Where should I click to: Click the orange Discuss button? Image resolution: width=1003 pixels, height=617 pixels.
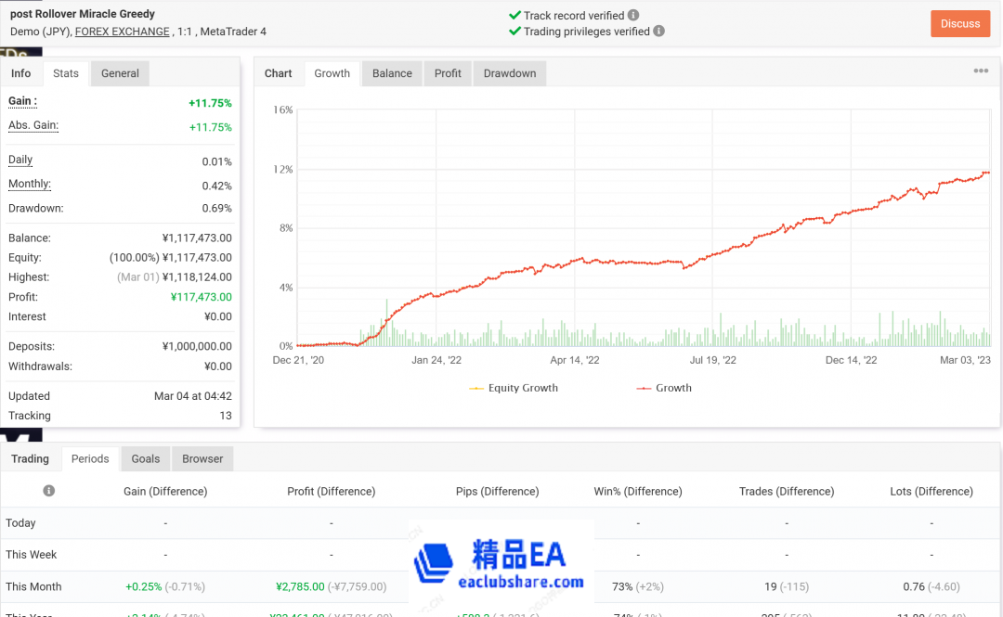click(x=960, y=23)
